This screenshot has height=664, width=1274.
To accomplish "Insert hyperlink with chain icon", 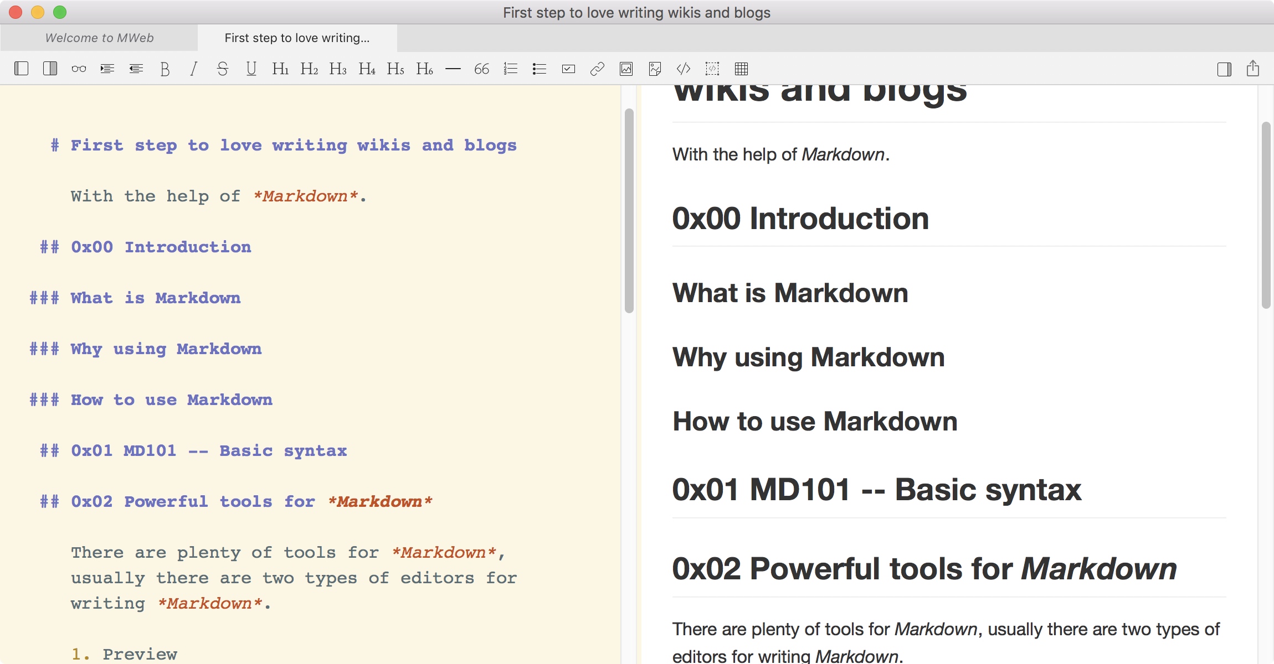I will coord(597,69).
